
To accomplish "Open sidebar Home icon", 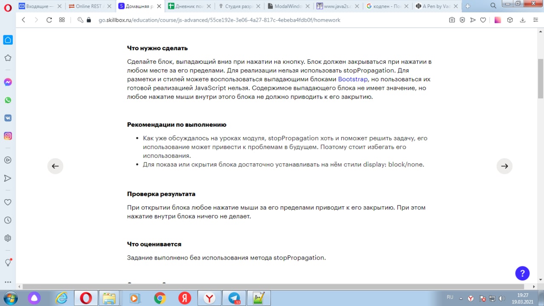I will pos(8,40).
